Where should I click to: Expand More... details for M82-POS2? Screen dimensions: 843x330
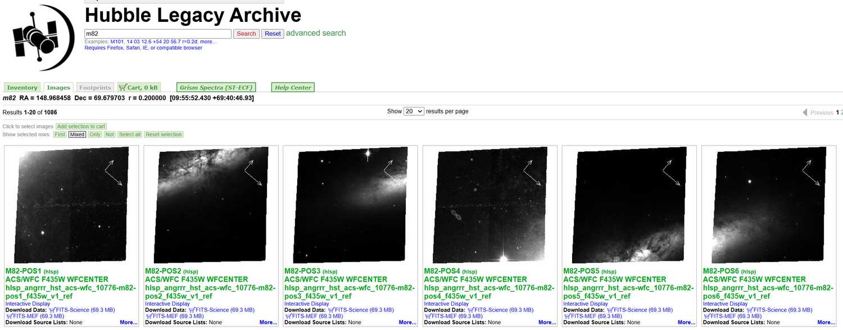[x=268, y=323]
